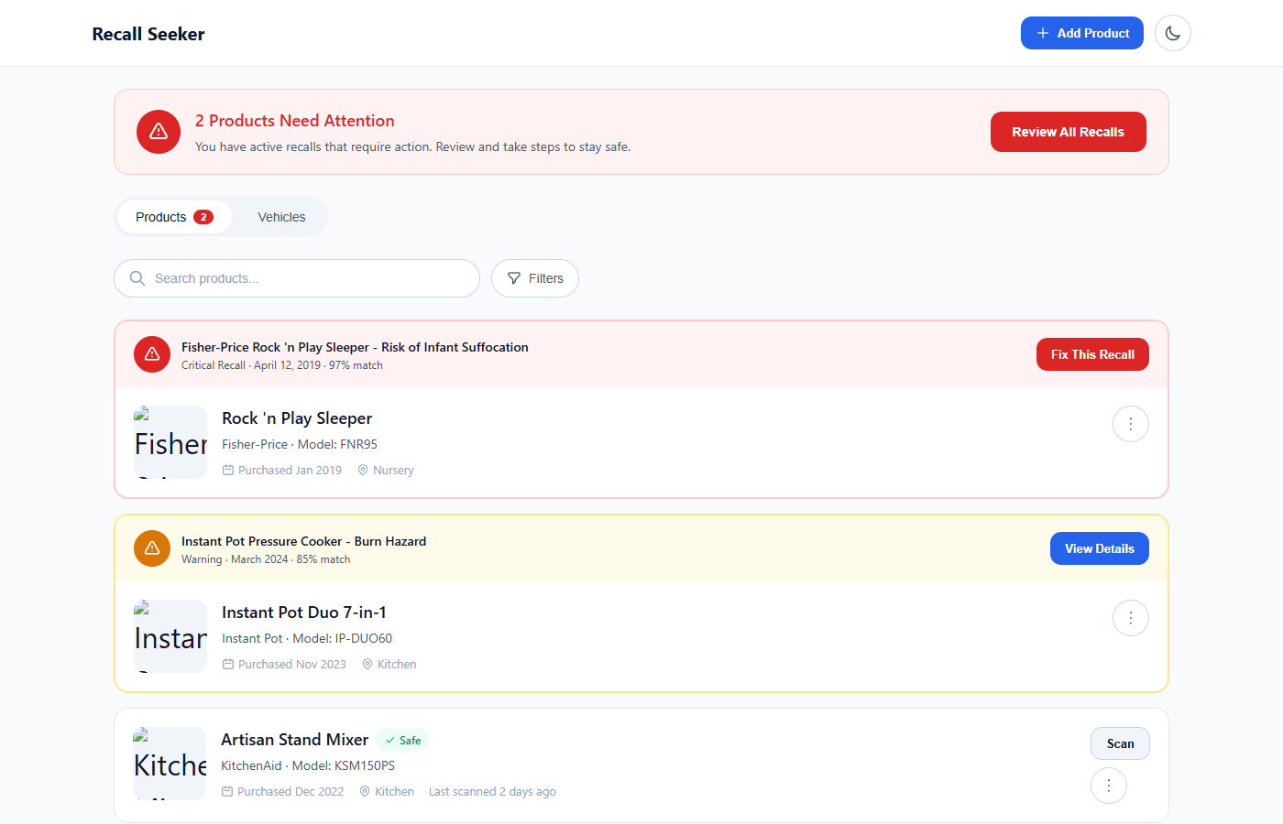Switch to the Vehicles tab
Viewport: 1283px width, 824px height.
click(x=281, y=217)
